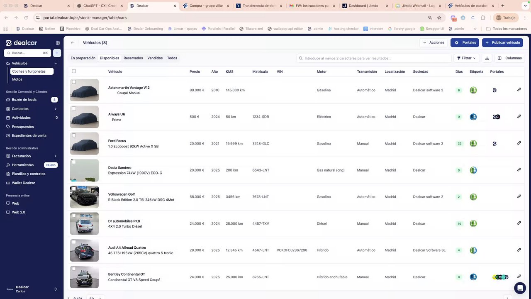The width and height of the screenshot is (531, 299).
Task: Select the Aston martin Vantage V12 checkbox
Action: click(x=74, y=82)
